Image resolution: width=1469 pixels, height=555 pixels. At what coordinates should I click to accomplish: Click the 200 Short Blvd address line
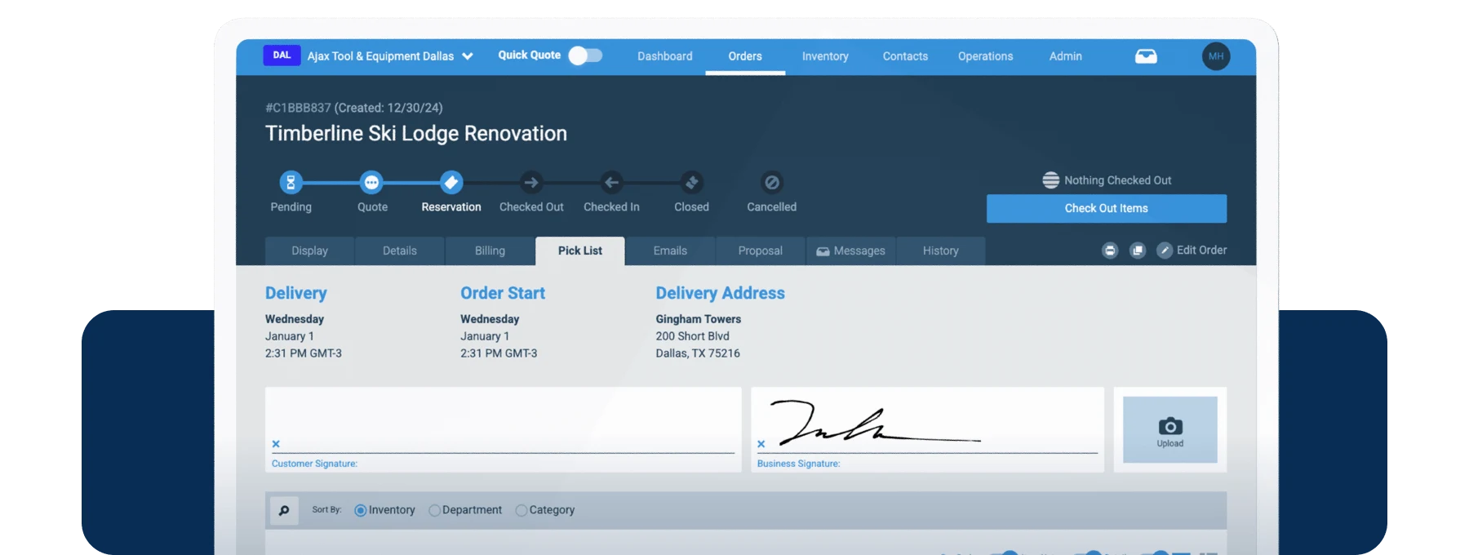point(693,336)
